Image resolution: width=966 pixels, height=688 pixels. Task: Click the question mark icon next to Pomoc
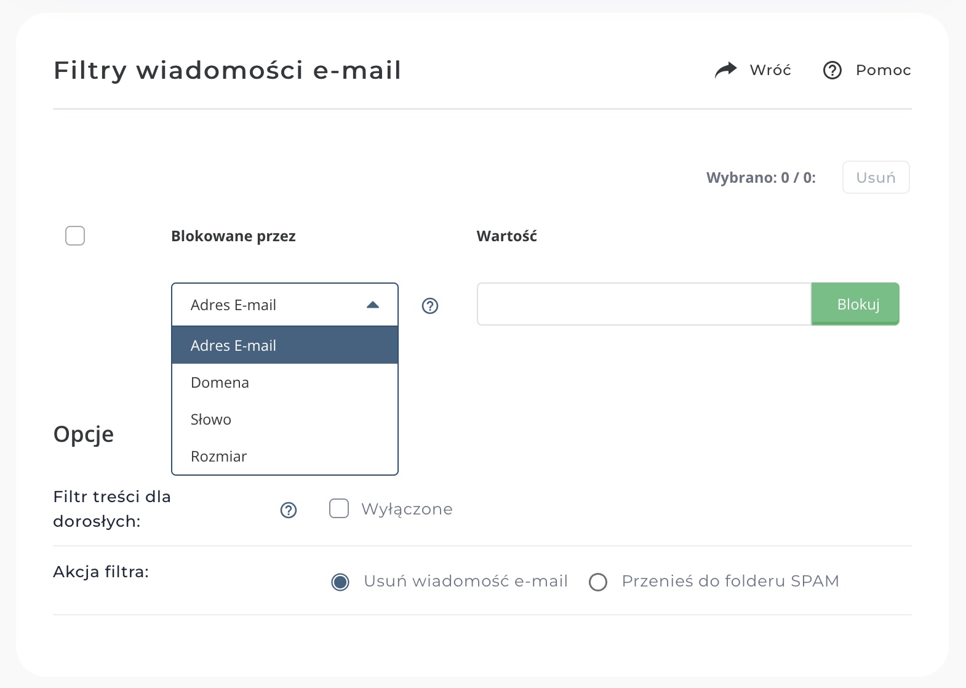coord(832,70)
